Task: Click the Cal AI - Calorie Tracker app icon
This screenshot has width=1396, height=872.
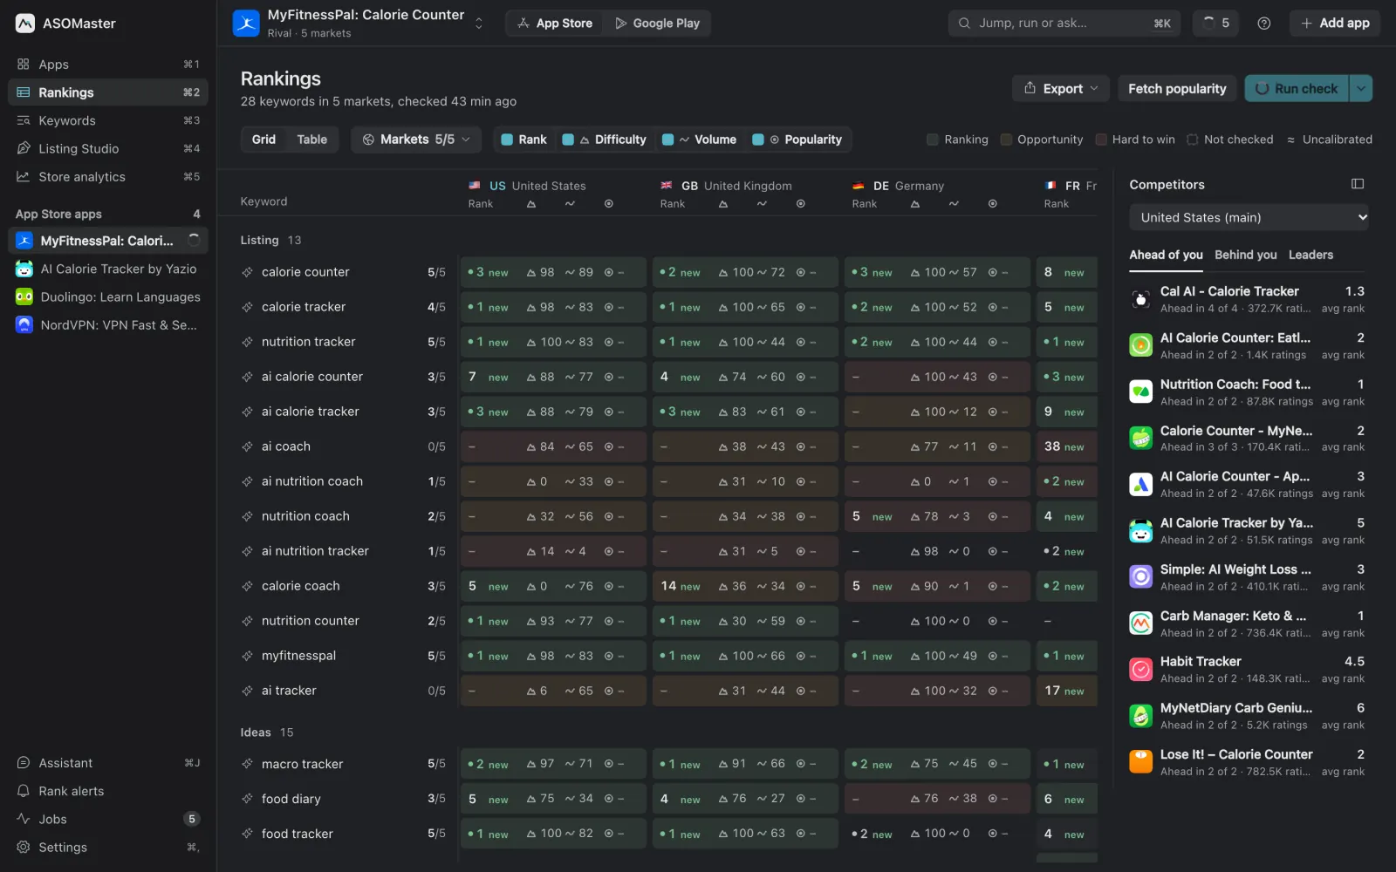Action: coord(1140,299)
